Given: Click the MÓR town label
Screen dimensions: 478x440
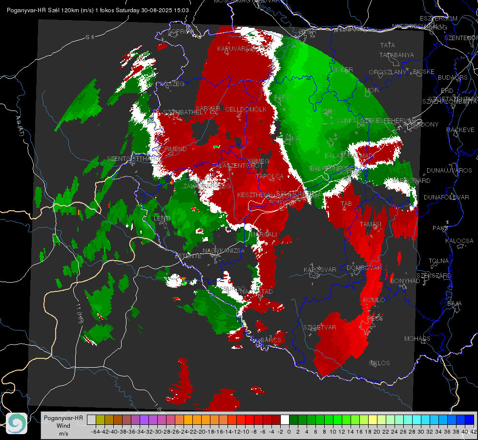Looking at the screenshot, I should point(372,90).
